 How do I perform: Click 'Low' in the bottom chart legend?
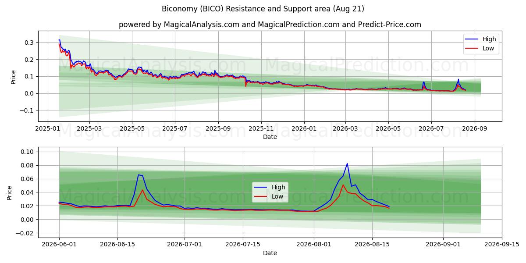click(277, 196)
